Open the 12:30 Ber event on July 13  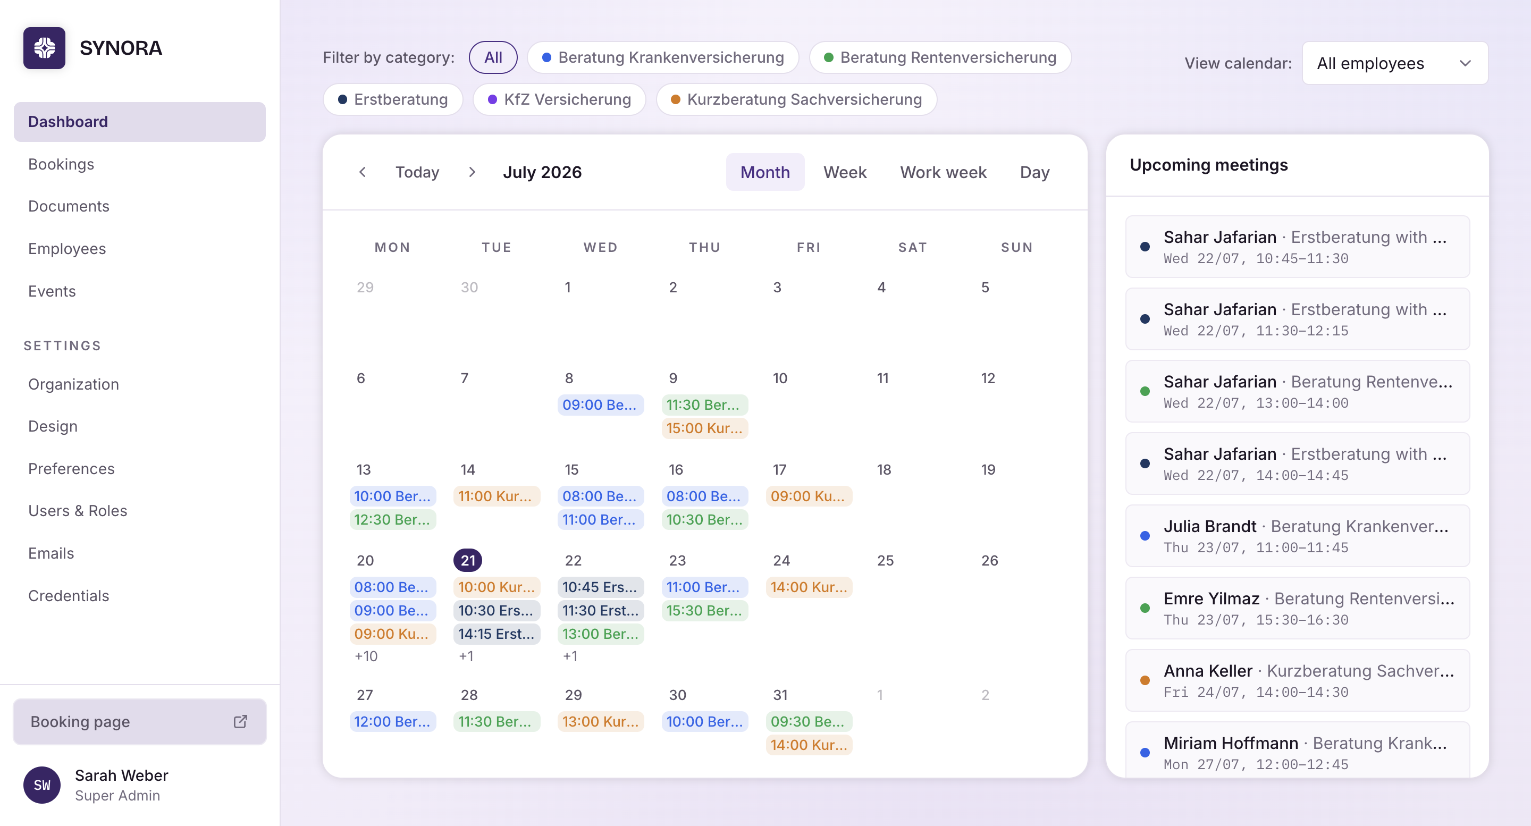pyautogui.click(x=393, y=519)
